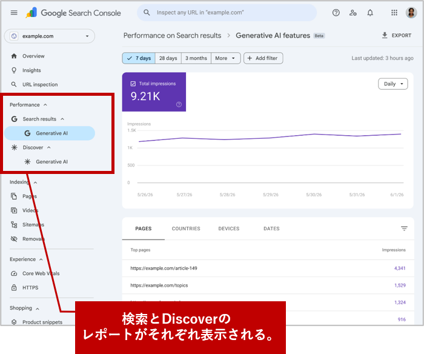
Task: Select the 3 months date range
Action: (x=196, y=58)
